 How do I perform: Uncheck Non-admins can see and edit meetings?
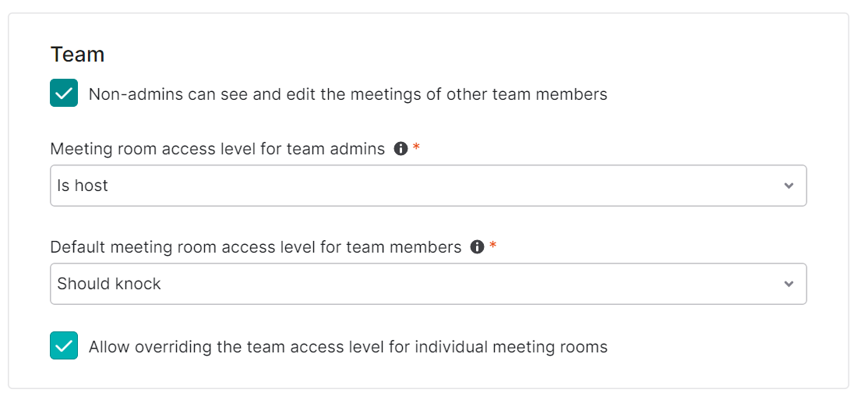64,93
